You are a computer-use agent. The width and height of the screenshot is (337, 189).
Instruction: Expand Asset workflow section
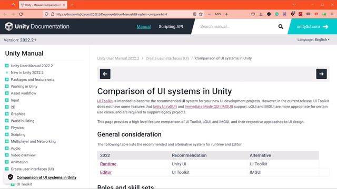tap(7, 93)
